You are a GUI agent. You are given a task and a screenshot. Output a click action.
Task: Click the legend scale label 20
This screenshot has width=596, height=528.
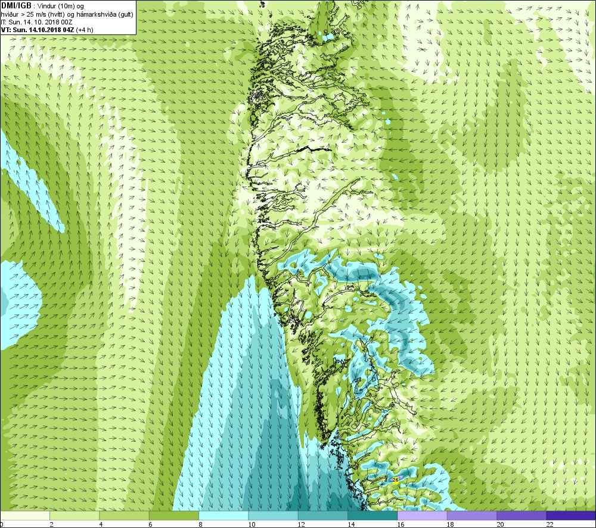[x=500, y=524]
